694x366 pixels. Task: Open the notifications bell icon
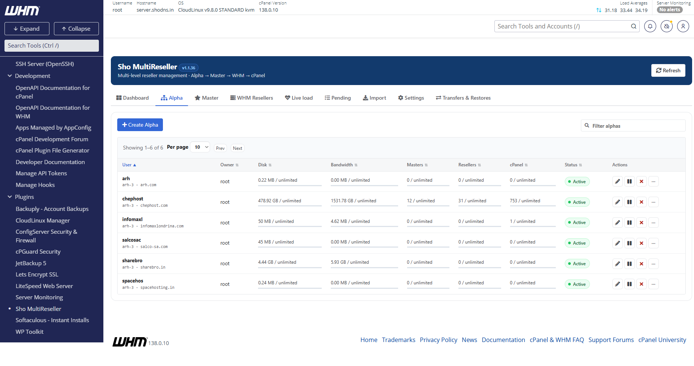650,26
